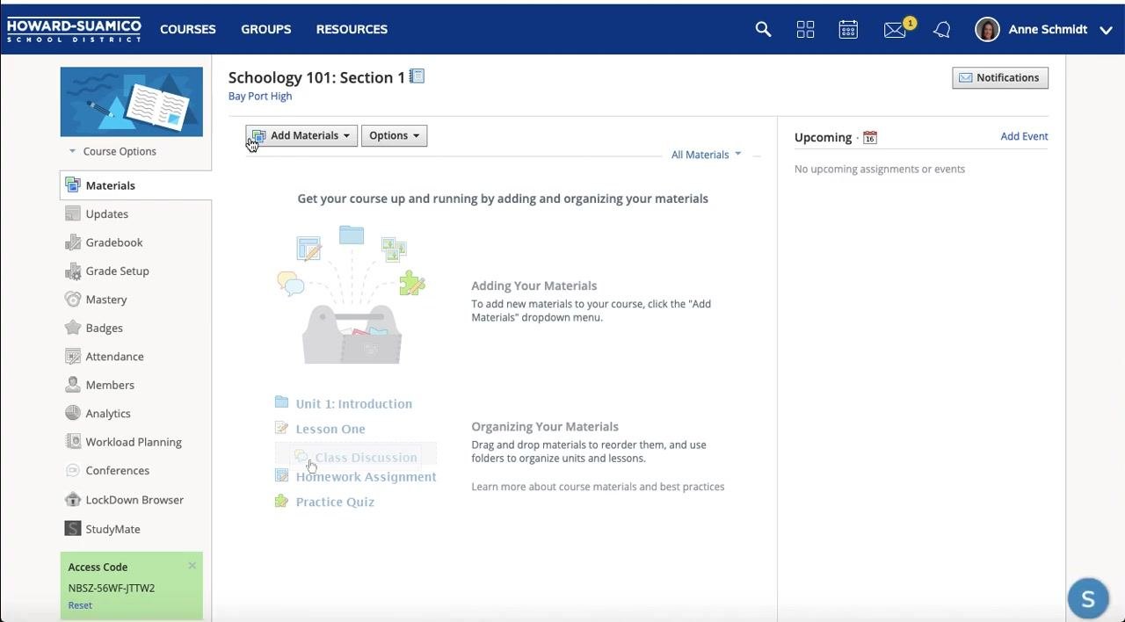The width and height of the screenshot is (1125, 622).
Task: Select Materials in the sidebar
Action: (x=111, y=185)
